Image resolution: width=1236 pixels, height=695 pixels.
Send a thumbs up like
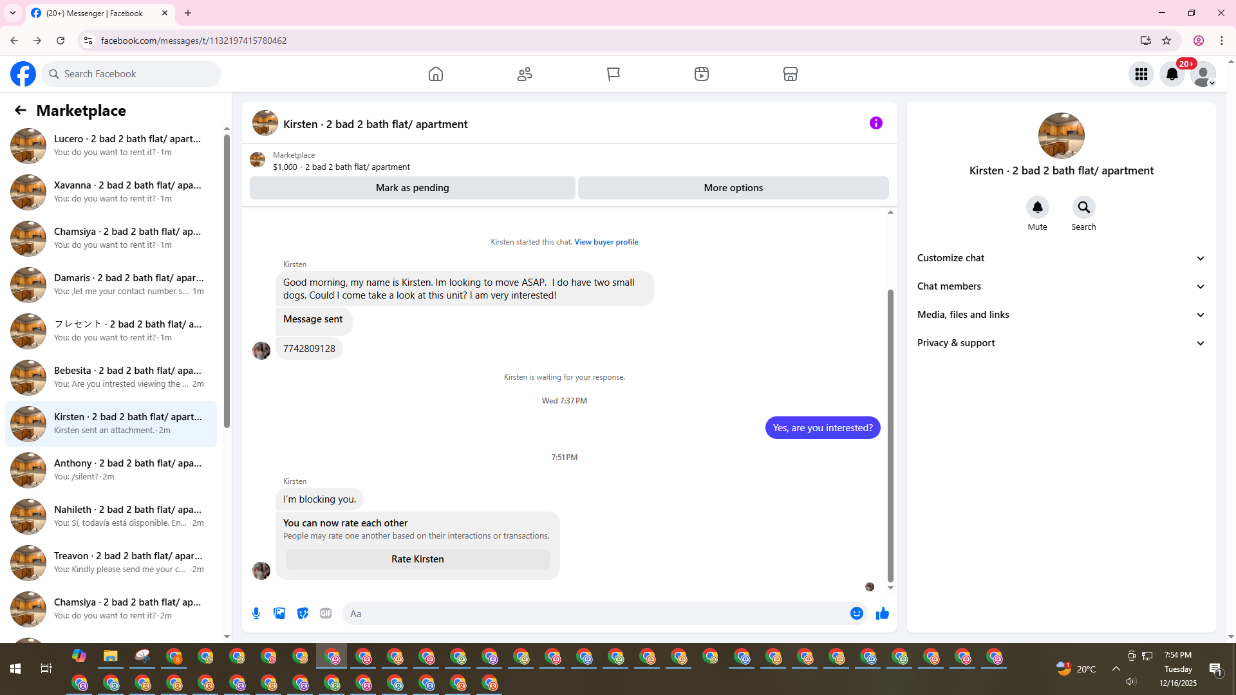pos(883,613)
